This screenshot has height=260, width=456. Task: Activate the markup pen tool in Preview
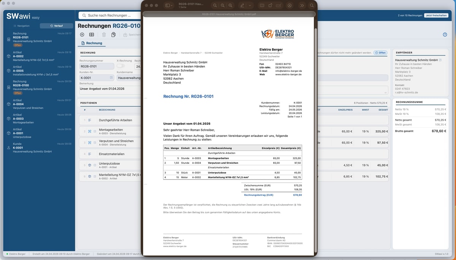point(242,6)
